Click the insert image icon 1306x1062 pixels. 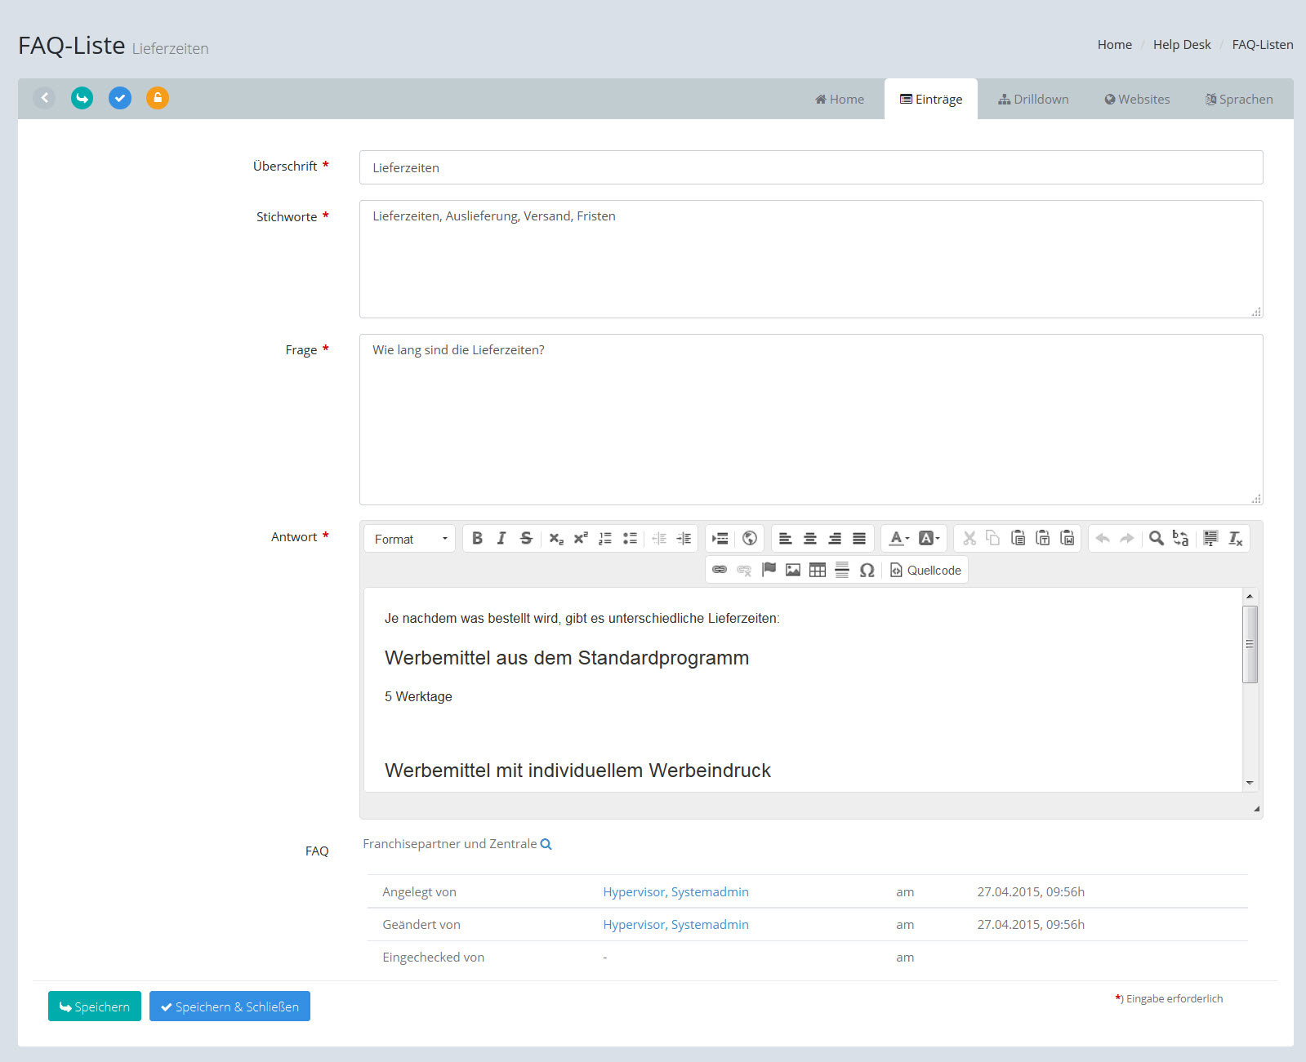point(792,571)
